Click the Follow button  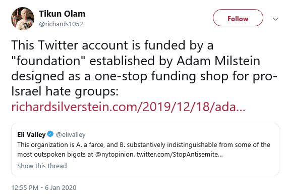tap(238, 18)
